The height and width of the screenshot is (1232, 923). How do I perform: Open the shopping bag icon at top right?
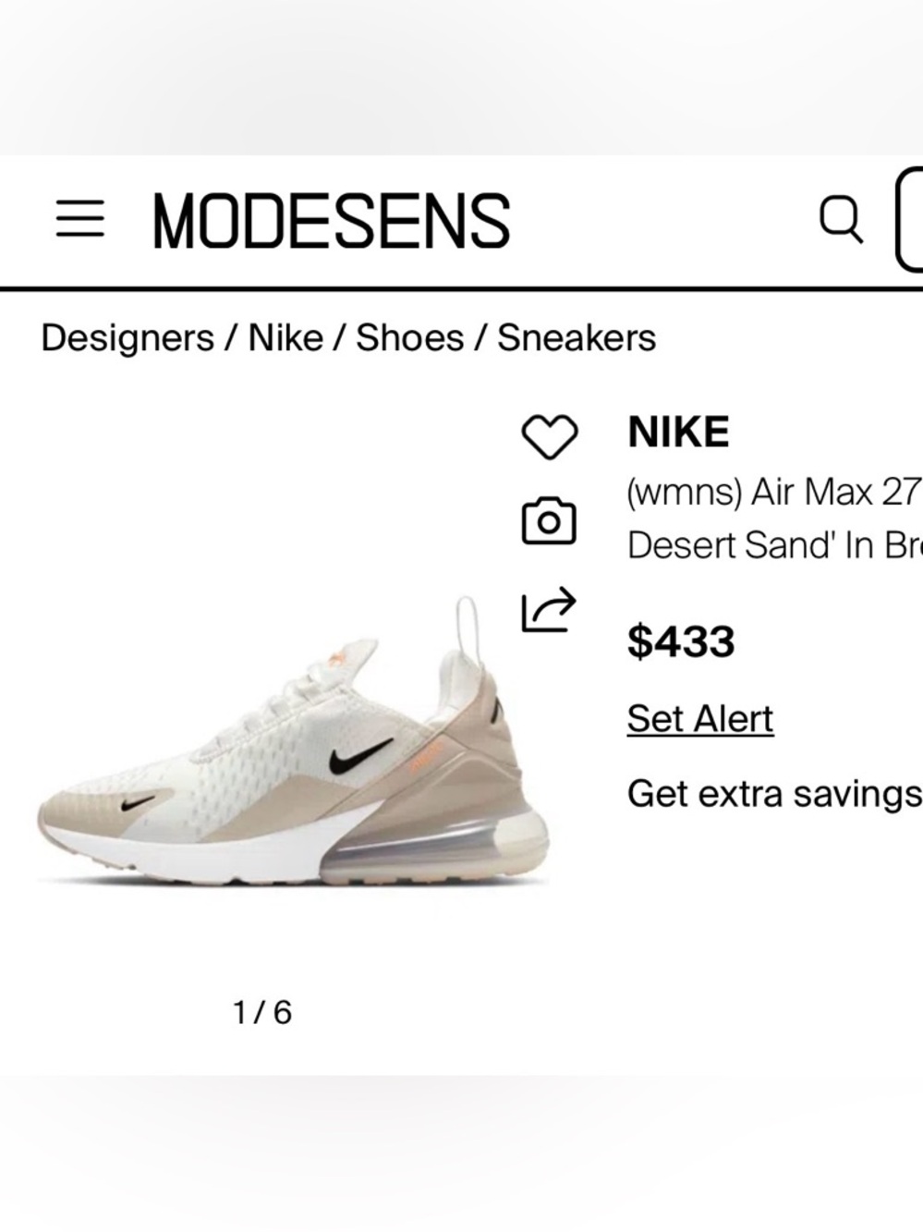coord(913,220)
